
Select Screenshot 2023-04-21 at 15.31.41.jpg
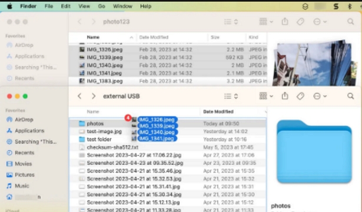pyautogui.click(x=168, y=187)
